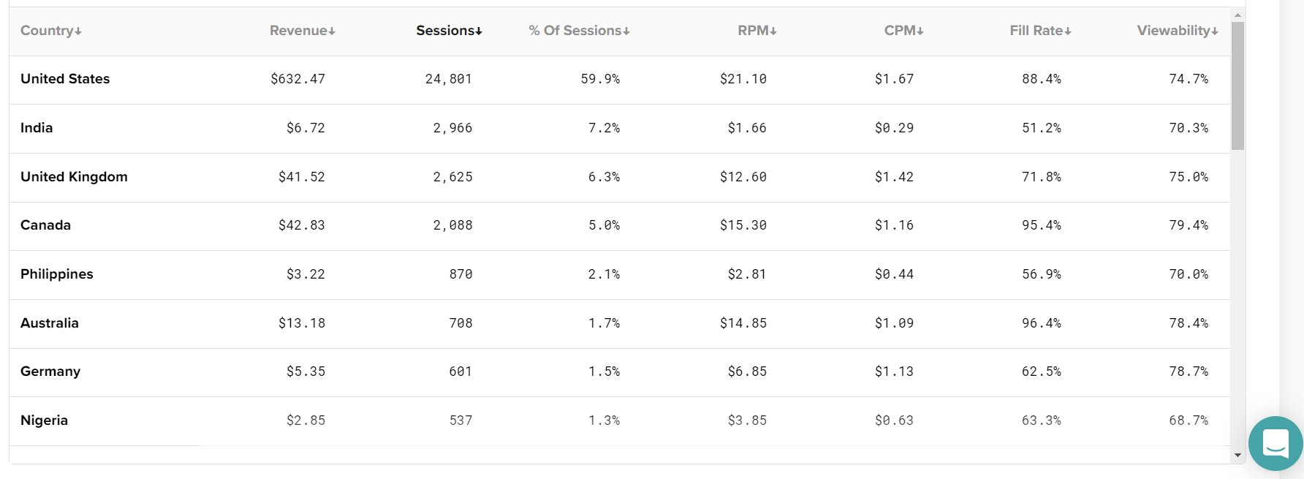Select the India country row
This screenshot has width=1304, height=479.
pos(620,129)
